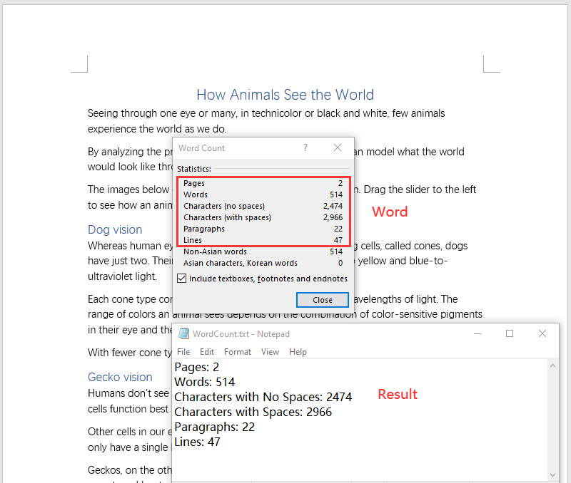Open the Help menu in Notepad
571x483 pixels.
pos(298,351)
